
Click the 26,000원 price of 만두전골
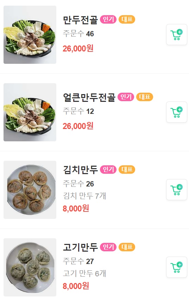click(78, 49)
